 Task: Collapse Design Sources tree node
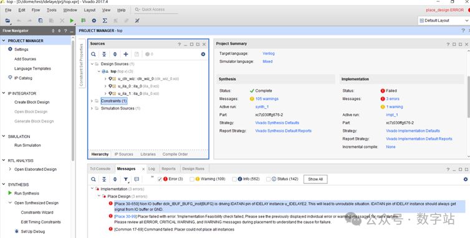92,64
